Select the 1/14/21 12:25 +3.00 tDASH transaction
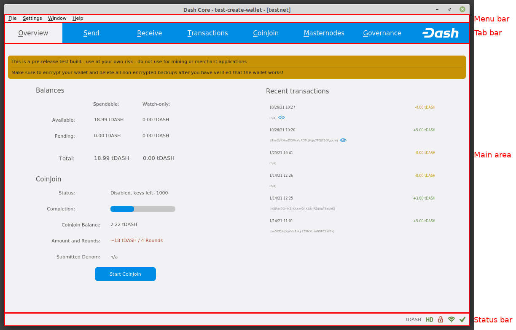The width and height of the screenshot is (516, 330). (x=352, y=202)
